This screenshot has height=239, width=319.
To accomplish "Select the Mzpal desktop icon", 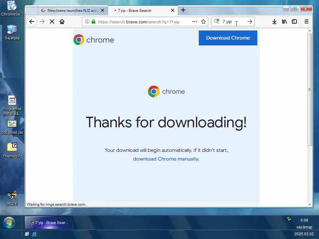I will click(x=12, y=198).
